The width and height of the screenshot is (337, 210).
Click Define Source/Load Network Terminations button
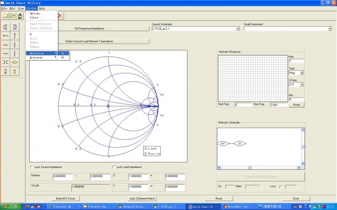pyautogui.click(x=103, y=41)
